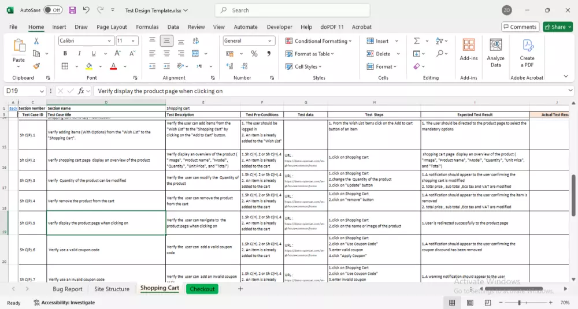The height and width of the screenshot is (309, 578).
Task: Click the Share button
Action: (x=557, y=27)
